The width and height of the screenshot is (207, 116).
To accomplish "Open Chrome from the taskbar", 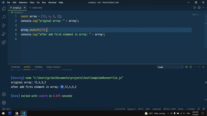I will 17,113.
